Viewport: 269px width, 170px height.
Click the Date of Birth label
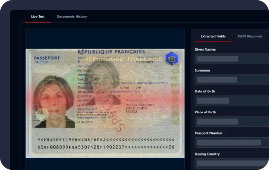pos(205,91)
